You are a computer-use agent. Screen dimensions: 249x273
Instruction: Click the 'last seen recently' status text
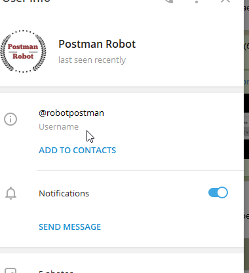(x=92, y=60)
